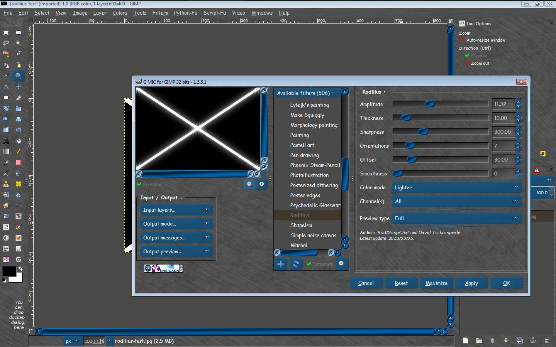Screen dimensions: 556x347
Task: Open the Output messages dropdown
Action: point(176,238)
